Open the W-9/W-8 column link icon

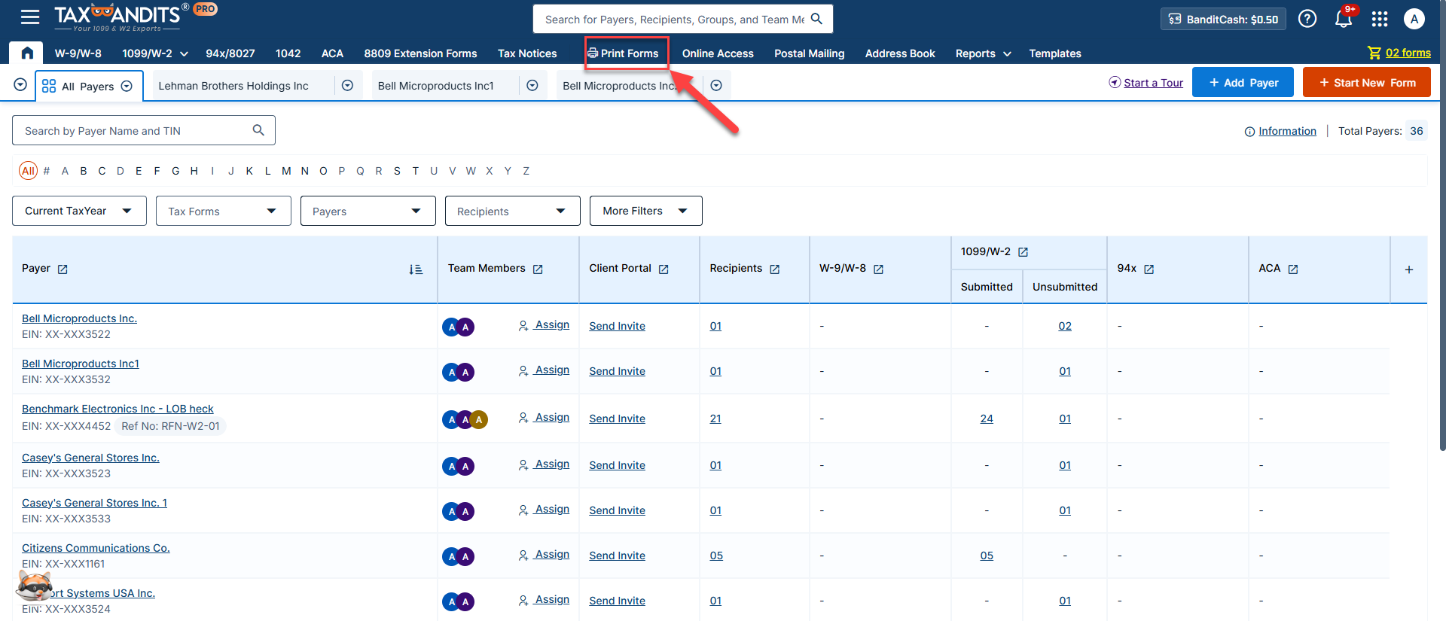coord(878,269)
